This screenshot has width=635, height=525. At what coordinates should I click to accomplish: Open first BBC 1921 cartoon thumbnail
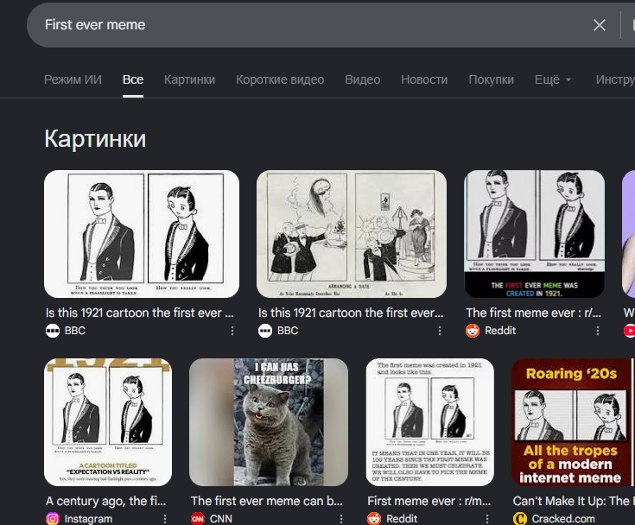(142, 234)
